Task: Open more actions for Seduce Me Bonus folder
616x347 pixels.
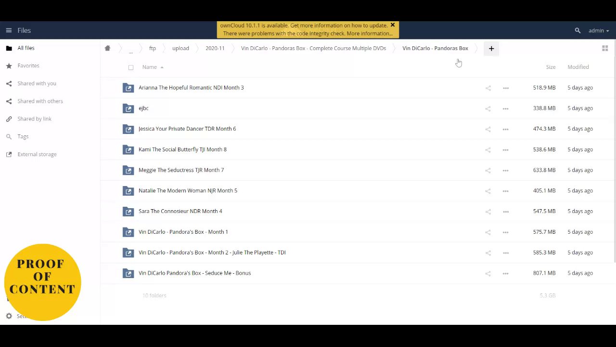Action: point(506,273)
